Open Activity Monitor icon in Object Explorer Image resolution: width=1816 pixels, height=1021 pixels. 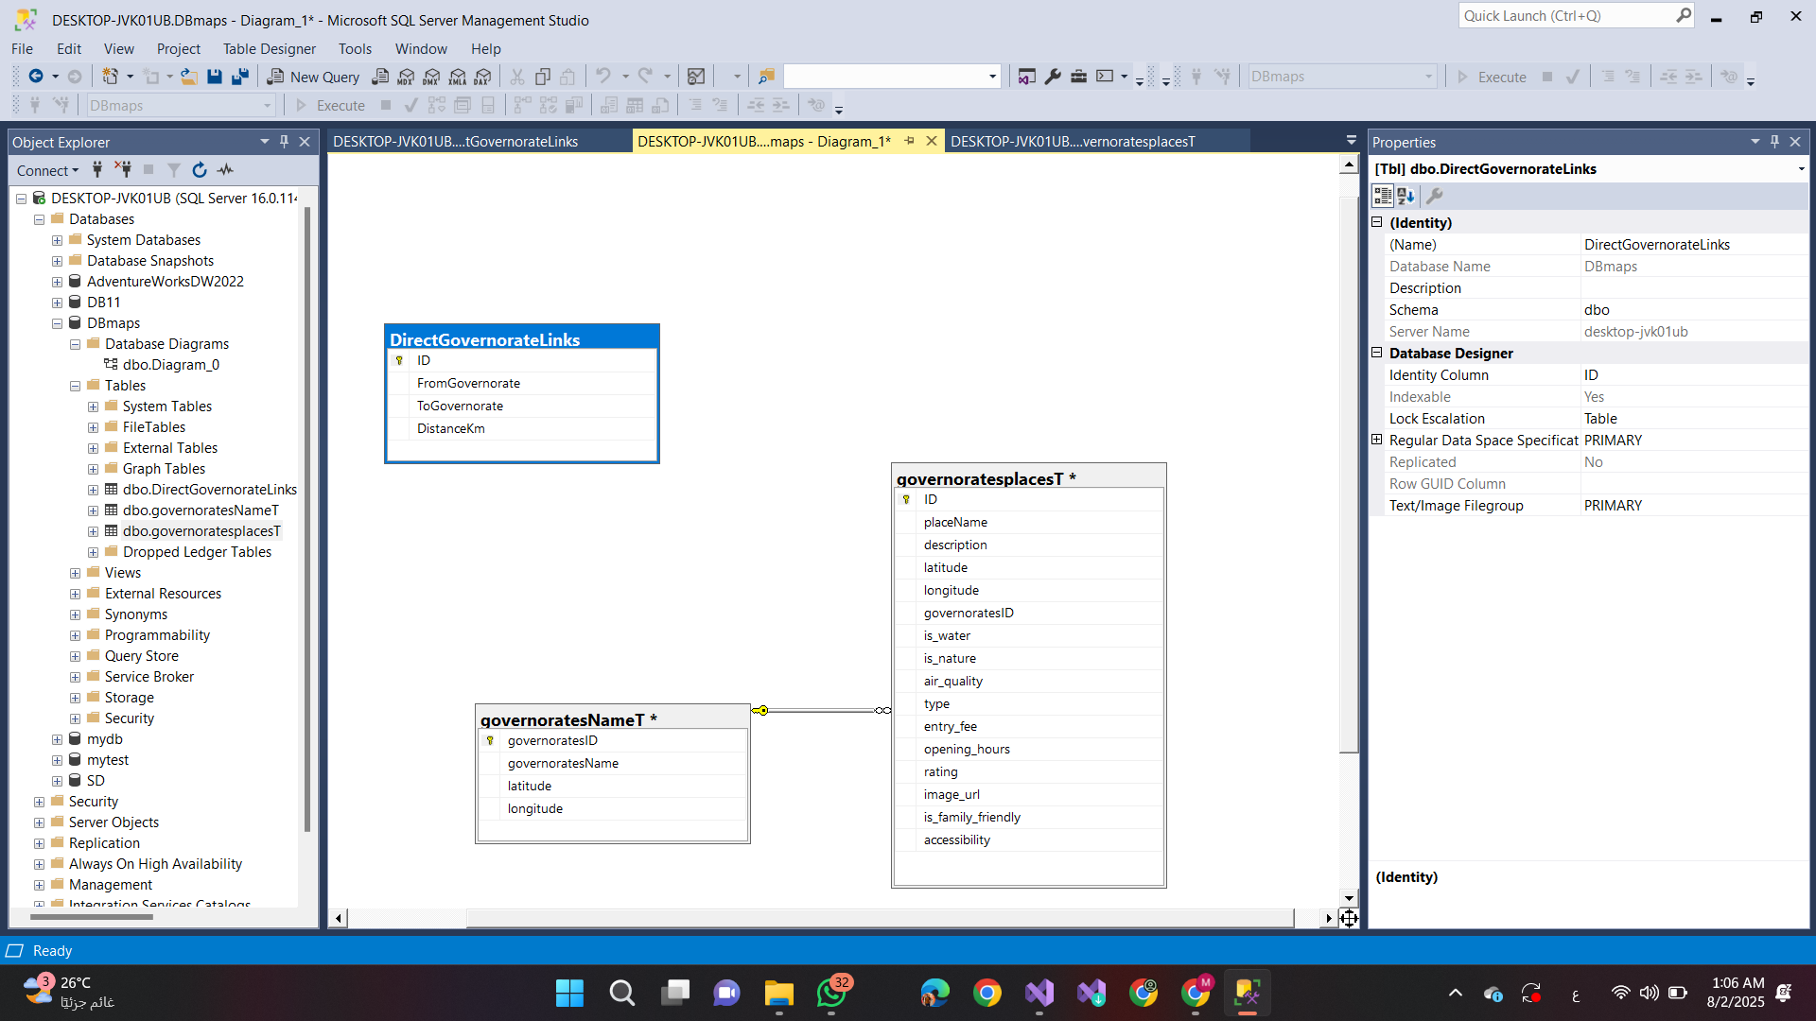pyautogui.click(x=225, y=170)
